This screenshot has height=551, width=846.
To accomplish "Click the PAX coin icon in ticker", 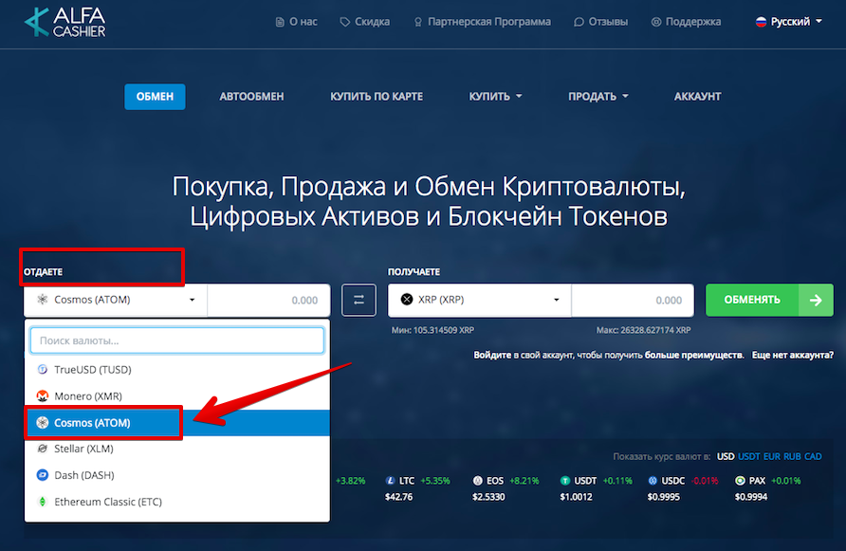I will pyautogui.click(x=740, y=481).
